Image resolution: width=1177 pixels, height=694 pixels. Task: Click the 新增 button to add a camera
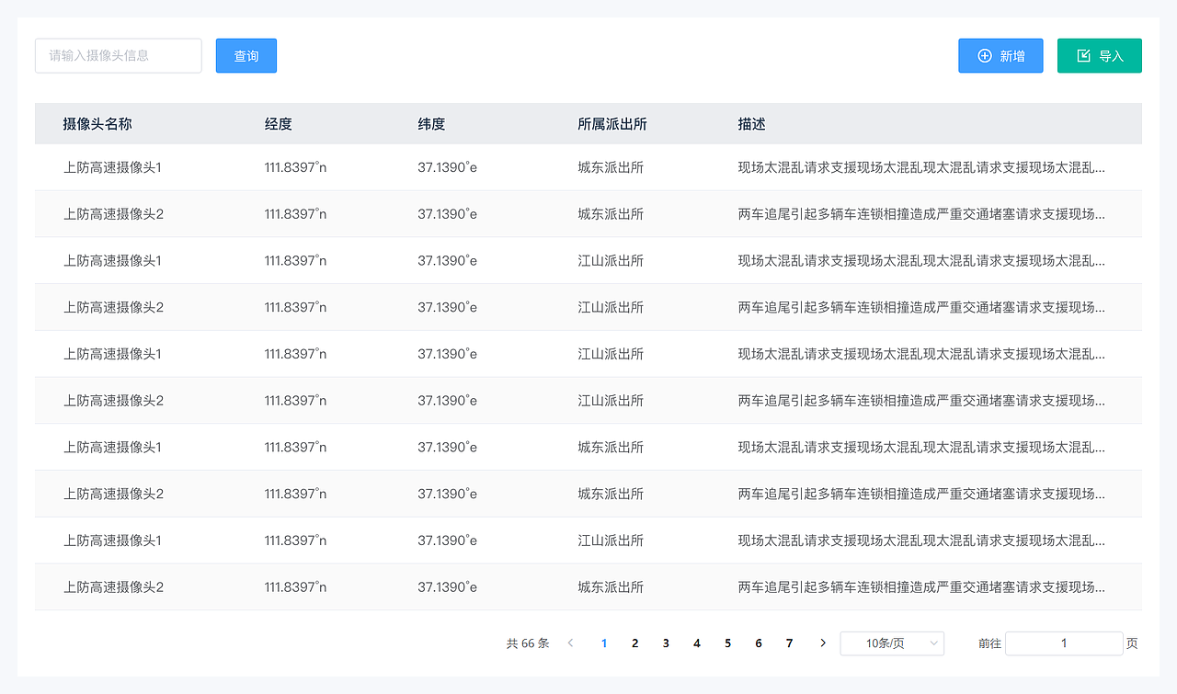click(1000, 55)
